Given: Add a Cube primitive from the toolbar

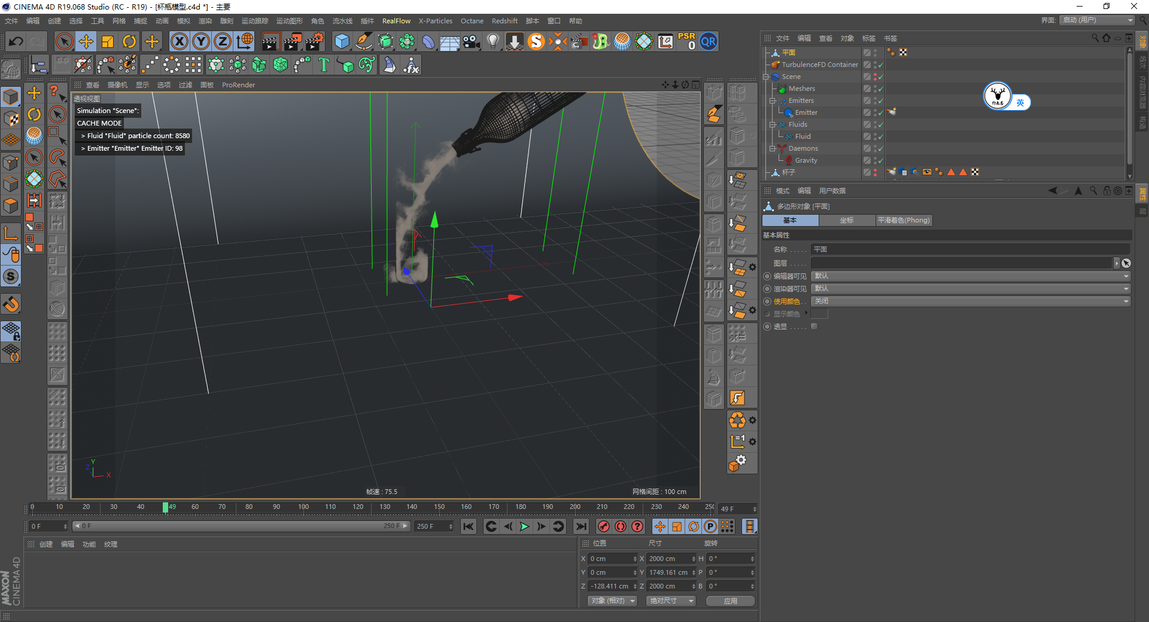Looking at the screenshot, I should click(x=342, y=41).
